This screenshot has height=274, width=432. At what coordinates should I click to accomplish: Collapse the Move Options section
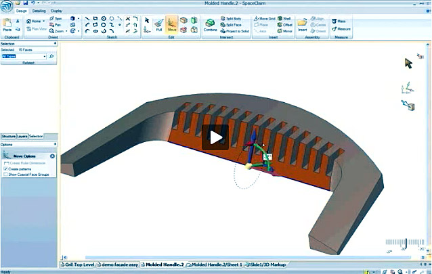tap(52, 156)
